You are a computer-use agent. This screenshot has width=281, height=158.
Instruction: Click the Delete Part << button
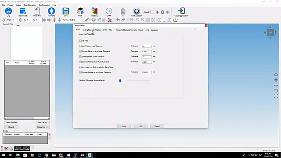click(43, 127)
